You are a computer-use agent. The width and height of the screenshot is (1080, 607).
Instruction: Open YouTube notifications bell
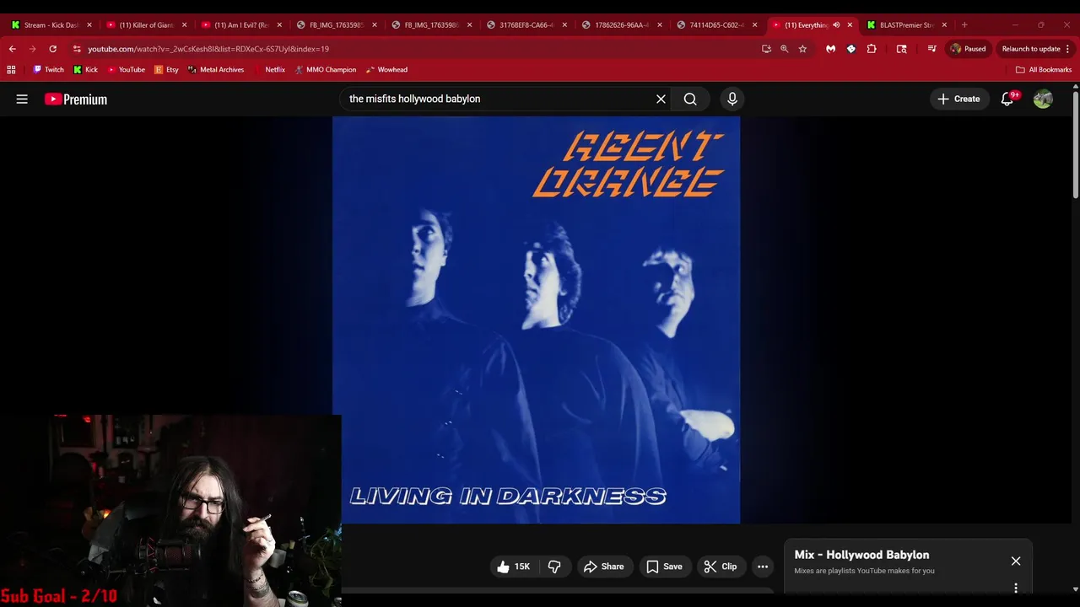[x=1007, y=99]
